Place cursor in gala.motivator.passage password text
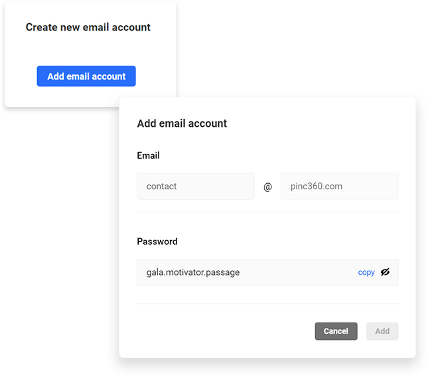The width and height of the screenshot is (428, 377). coord(193,272)
